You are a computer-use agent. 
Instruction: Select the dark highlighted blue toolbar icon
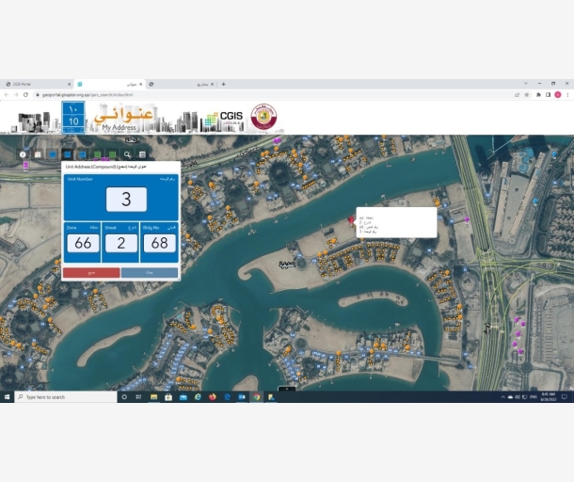pyautogui.click(x=68, y=154)
